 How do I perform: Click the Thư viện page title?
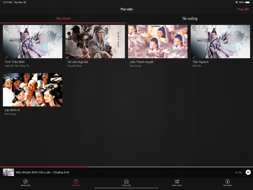coord(126,9)
